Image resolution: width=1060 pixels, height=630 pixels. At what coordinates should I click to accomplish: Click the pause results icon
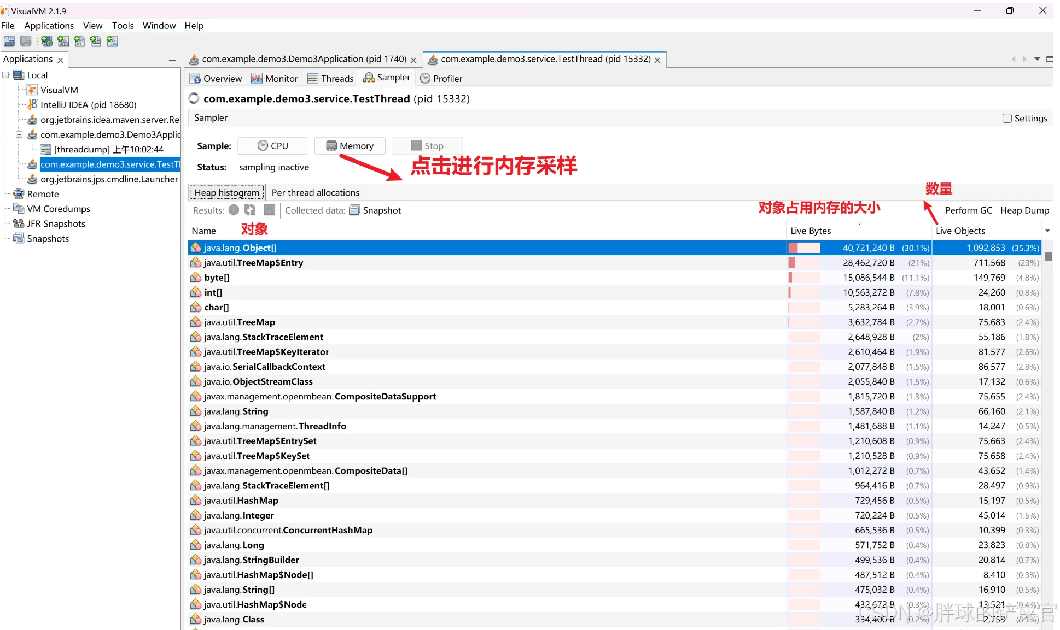pos(234,210)
